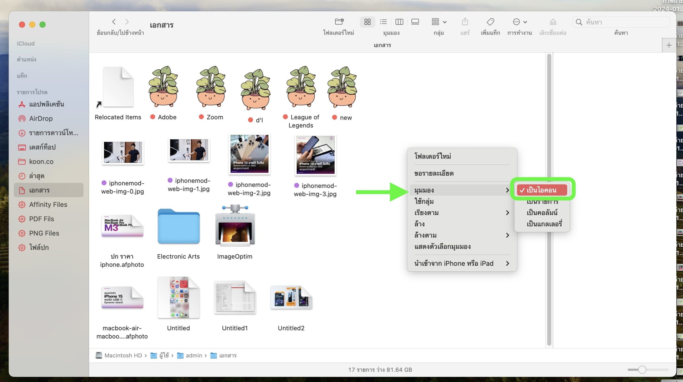Open AirDrop in the sidebar
This screenshot has height=382, width=683.
point(41,118)
